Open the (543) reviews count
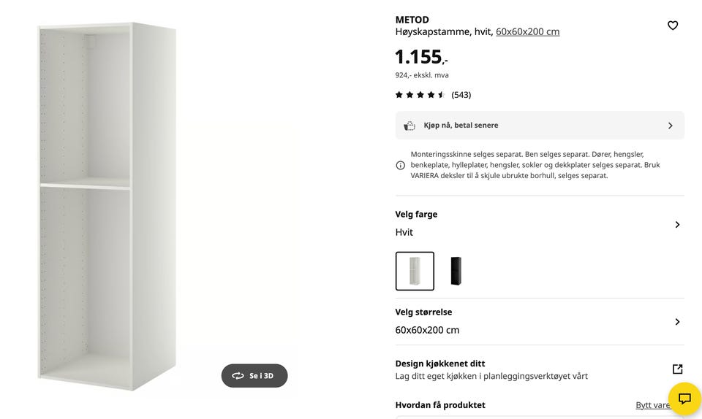Screen dimensions: 702x419 [x=461, y=95]
